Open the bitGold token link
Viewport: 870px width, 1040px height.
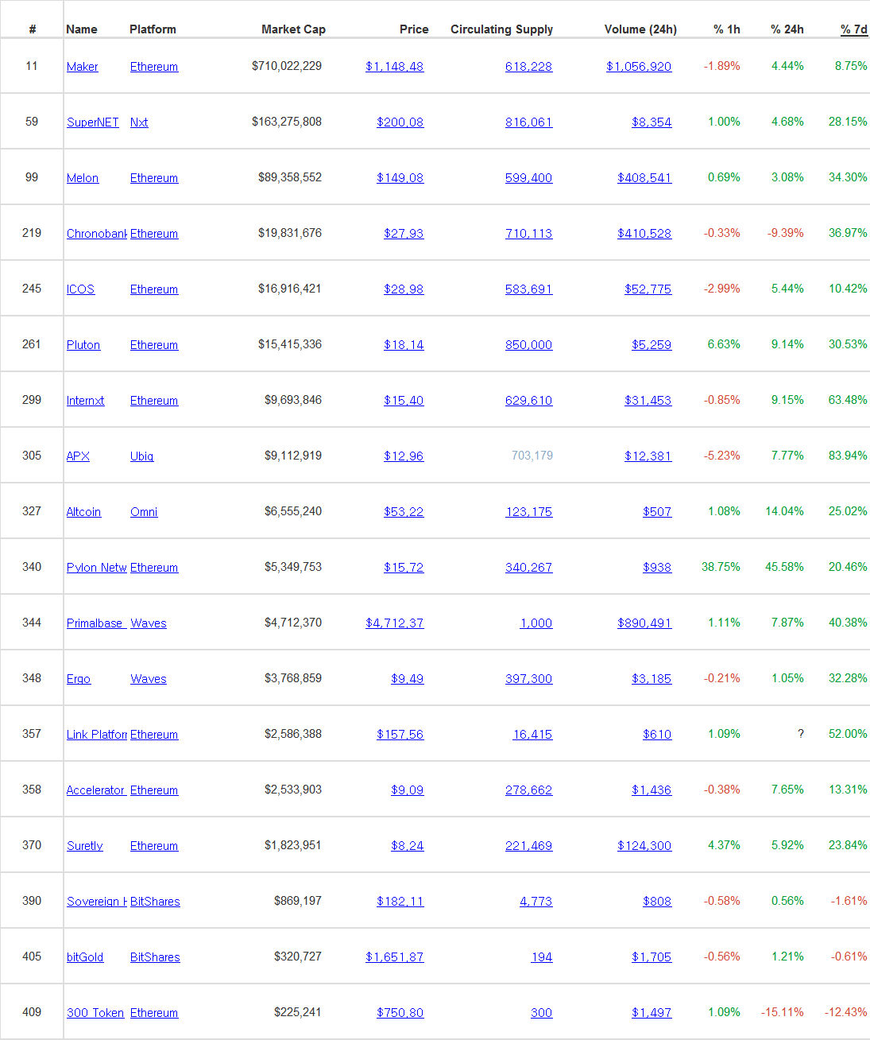[85, 957]
